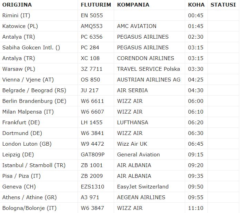Select the Rimini (IT) origin cell
This screenshot has height=213, width=242.
(16, 16)
